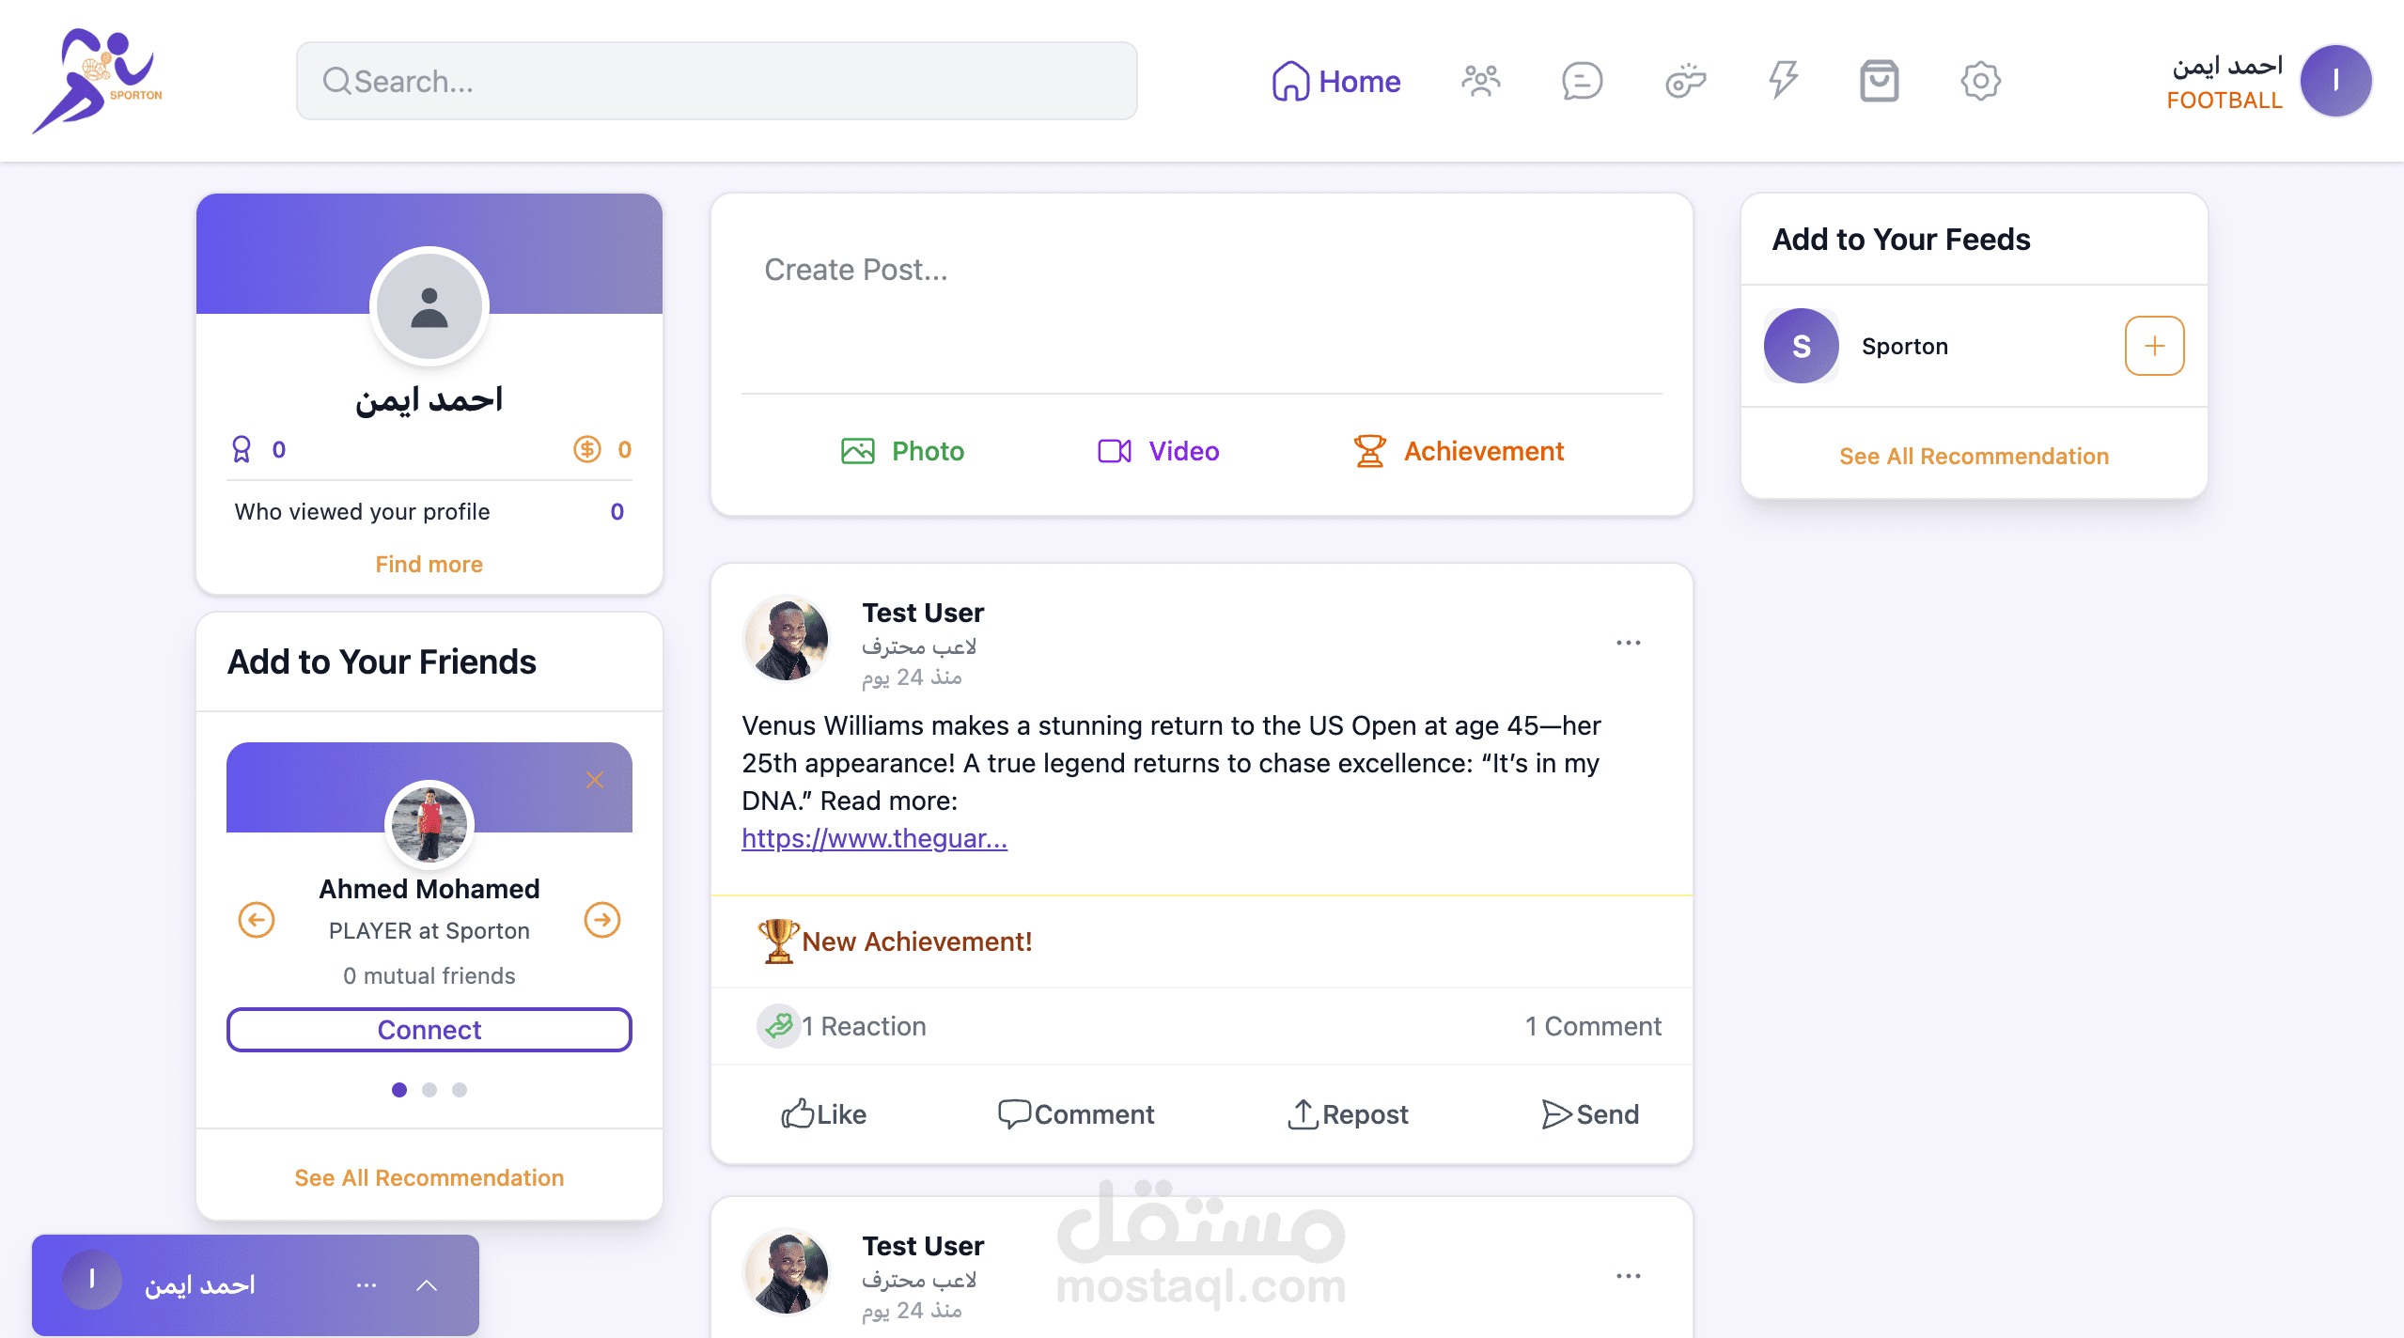Add Sporton to feeds with the plus icon
Image resolution: width=2404 pixels, height=1338 pixels.
coord(2154,346)
